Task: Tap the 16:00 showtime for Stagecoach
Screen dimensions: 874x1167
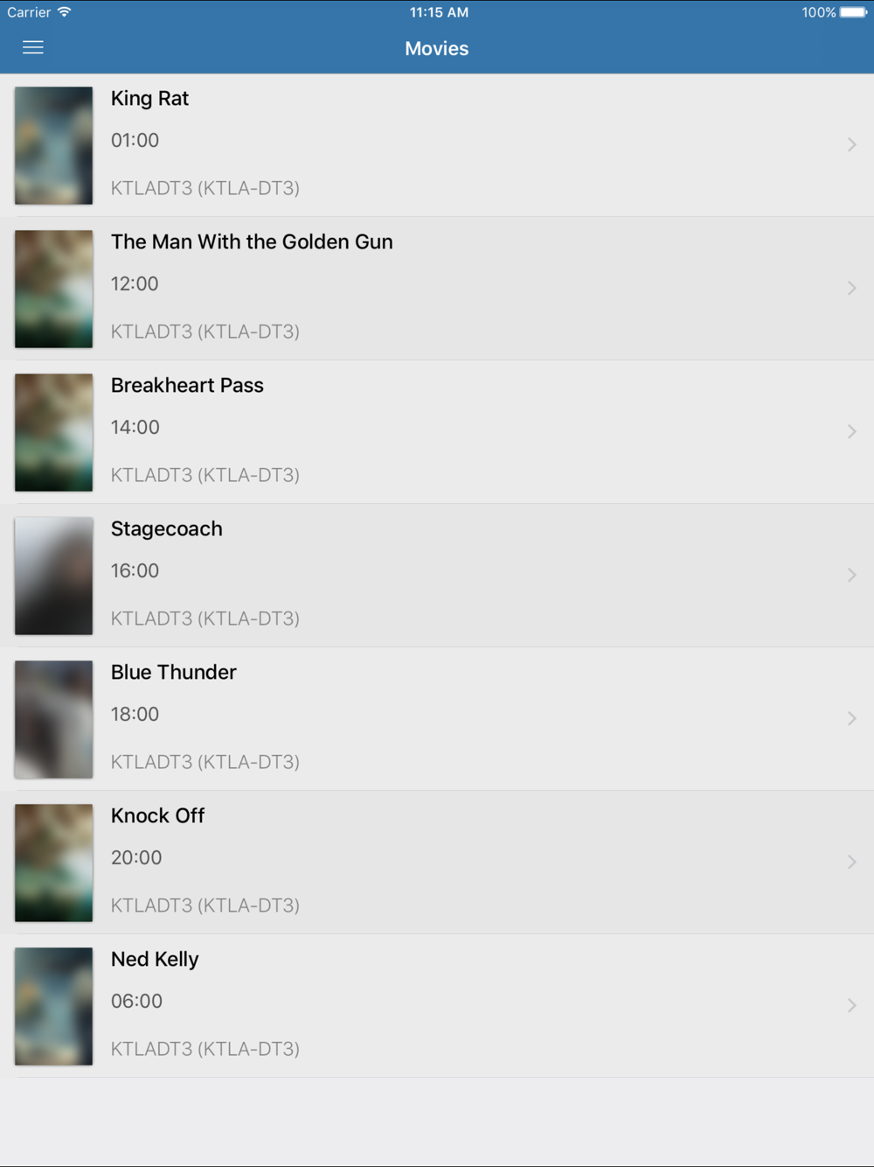Action: click(135, 570)
